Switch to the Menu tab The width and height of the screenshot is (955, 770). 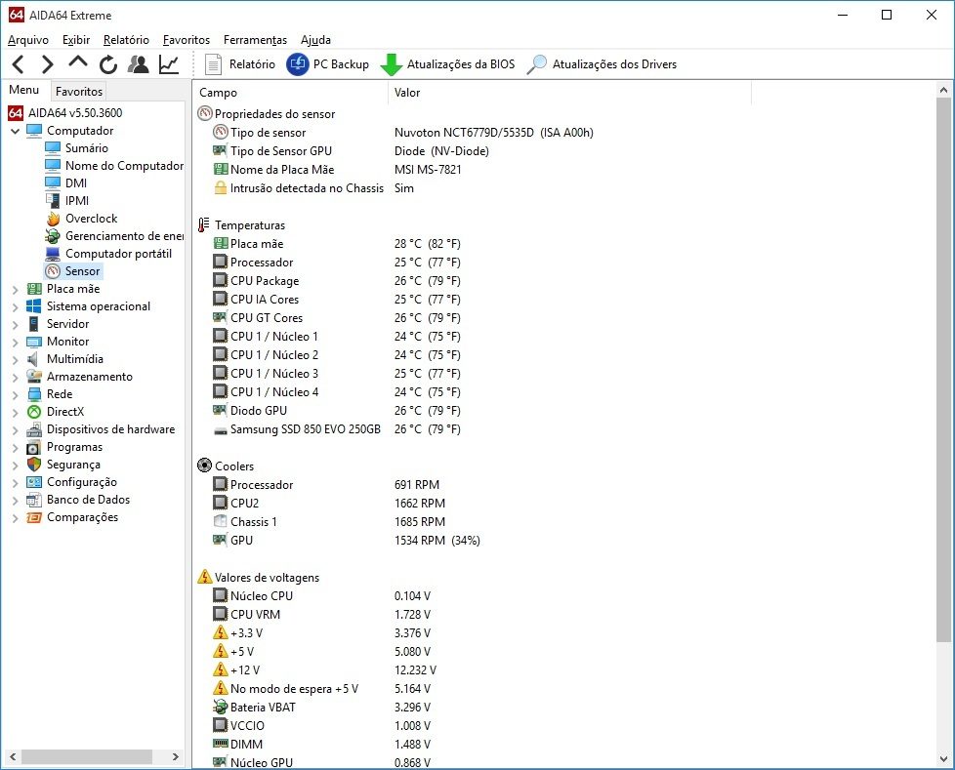tap(24, 90)
